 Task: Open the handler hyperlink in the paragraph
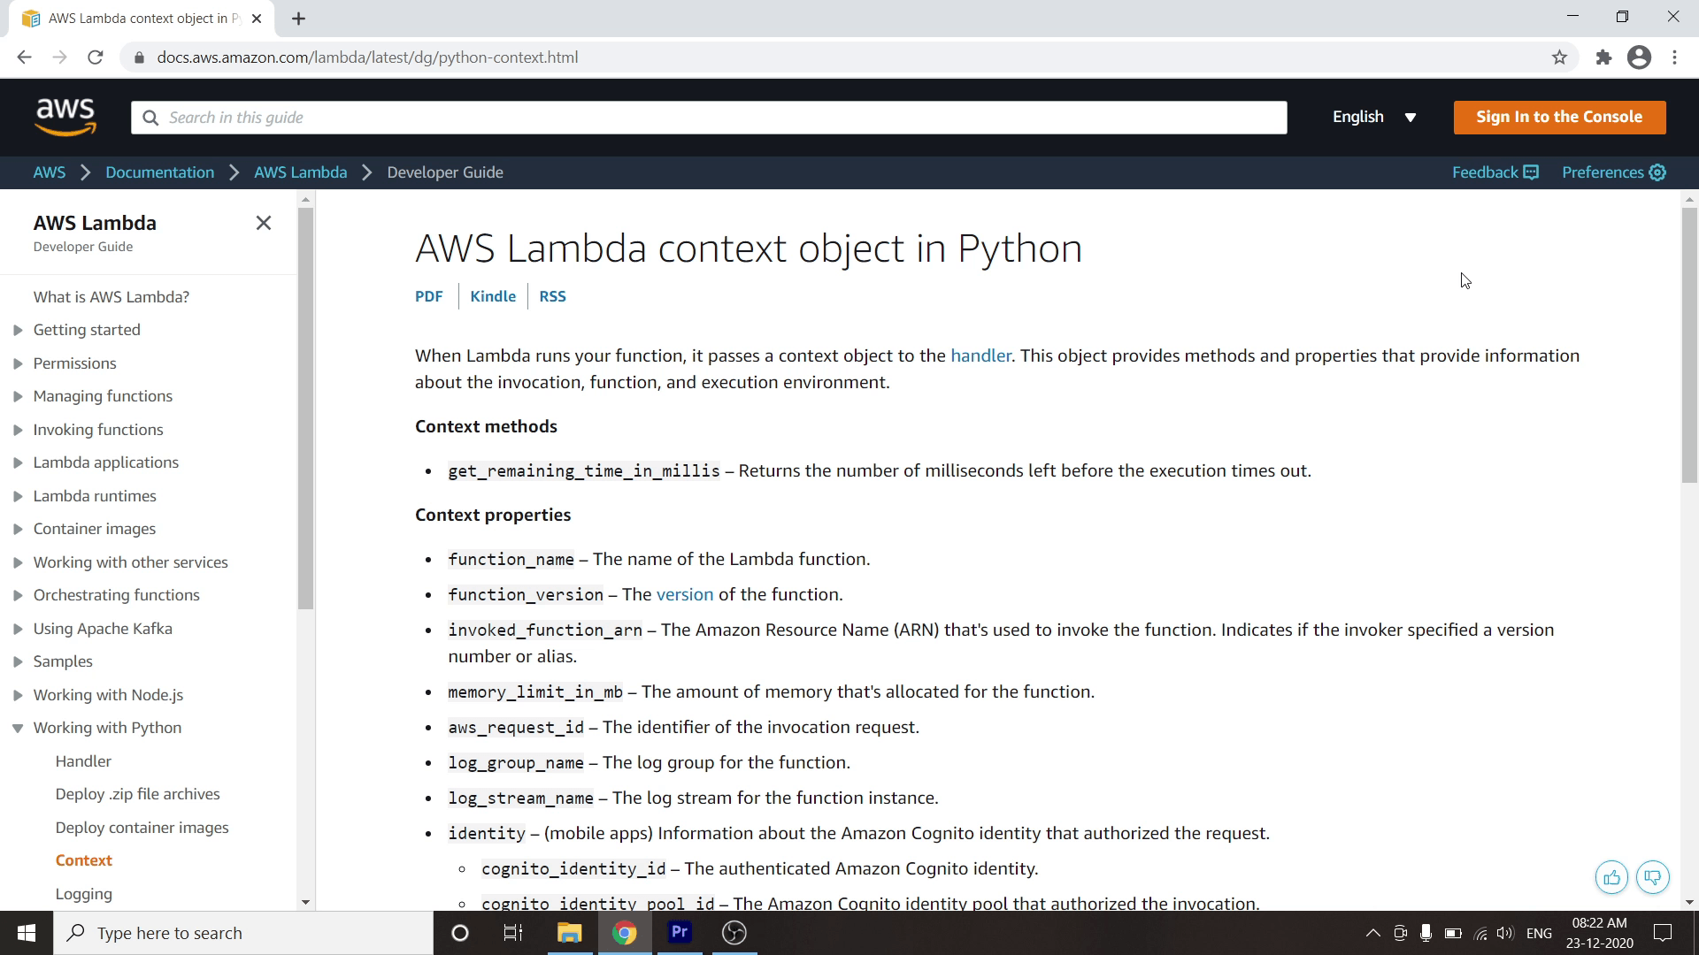(980, 355)
